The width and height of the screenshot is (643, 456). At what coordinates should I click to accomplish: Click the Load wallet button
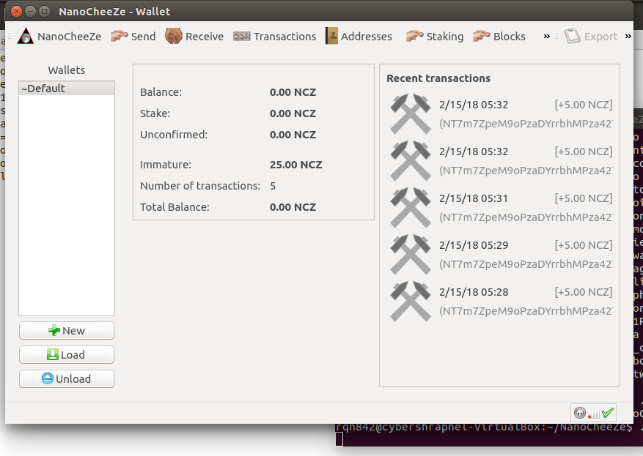tap(67, 354)
